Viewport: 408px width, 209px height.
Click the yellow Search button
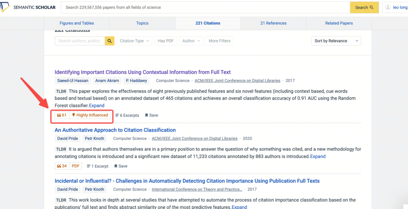click(364, 8)
